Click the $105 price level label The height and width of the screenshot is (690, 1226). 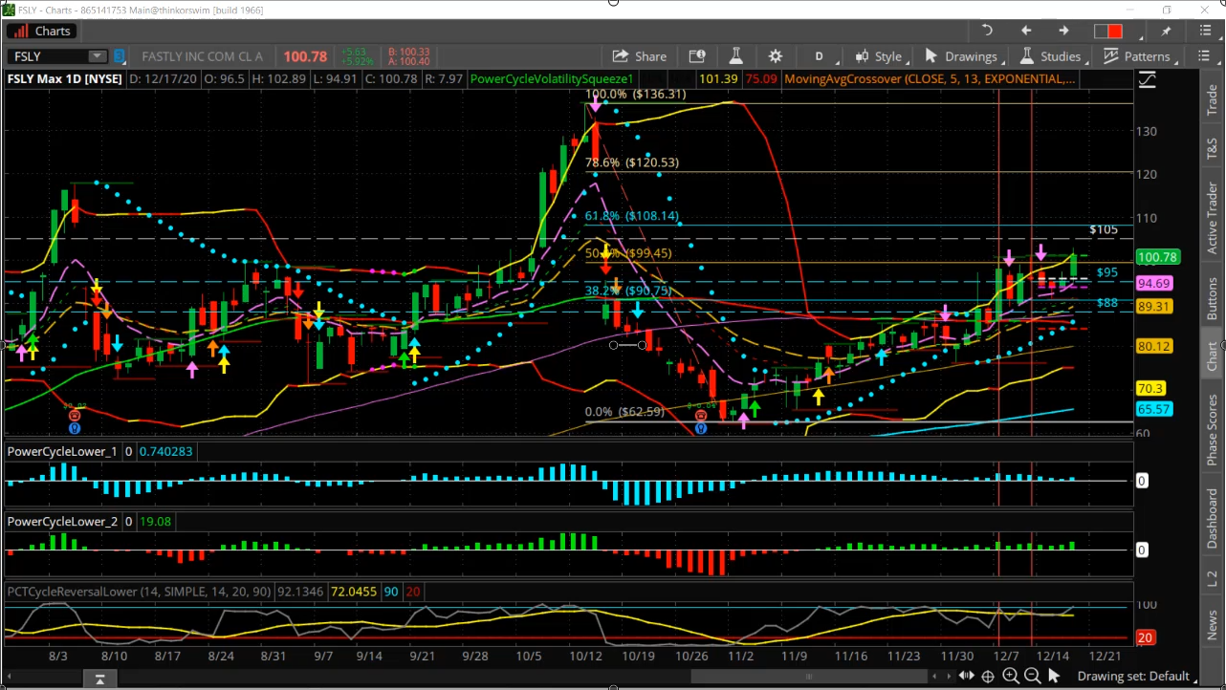click(x=1104, y=230)
